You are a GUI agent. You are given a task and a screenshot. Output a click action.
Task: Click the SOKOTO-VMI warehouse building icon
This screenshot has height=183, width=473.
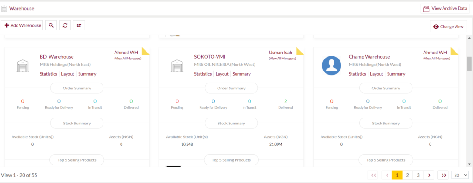click(x=177, y=66)
